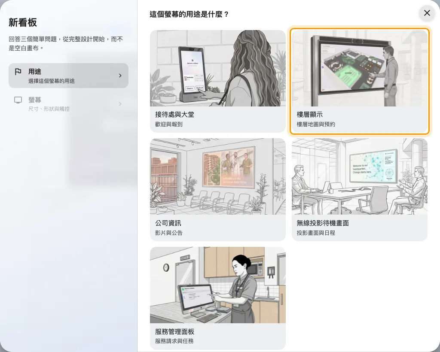
Task: Click the kiosk check-in illustration
Action: point(218,68)
